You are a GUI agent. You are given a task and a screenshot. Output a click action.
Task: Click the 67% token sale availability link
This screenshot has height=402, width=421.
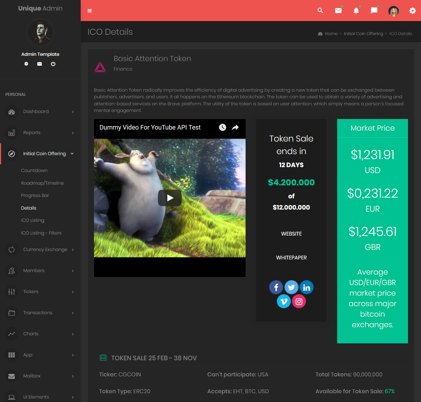coord(390,391)
